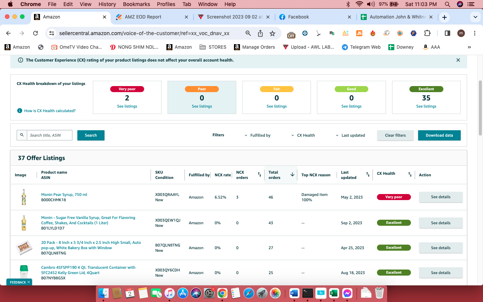Viewport: 483px width, 302px height.
Task: Click the Very poor badge in first row
Action: tap(394, 197)
